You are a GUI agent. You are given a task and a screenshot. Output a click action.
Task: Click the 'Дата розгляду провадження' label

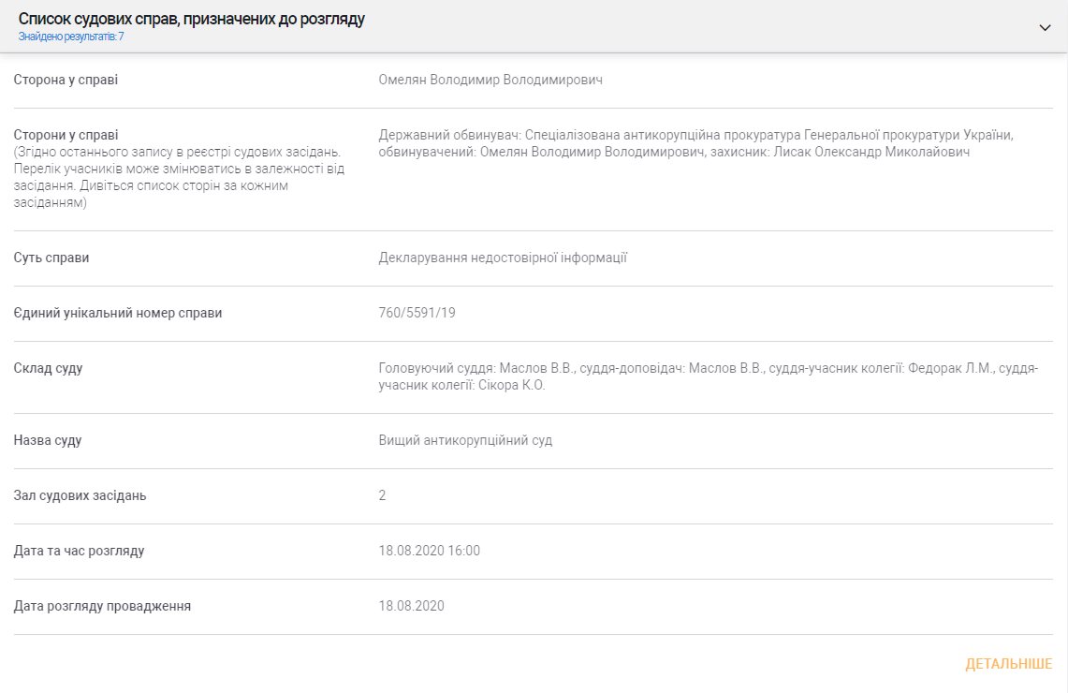click(x=103, y=606)
